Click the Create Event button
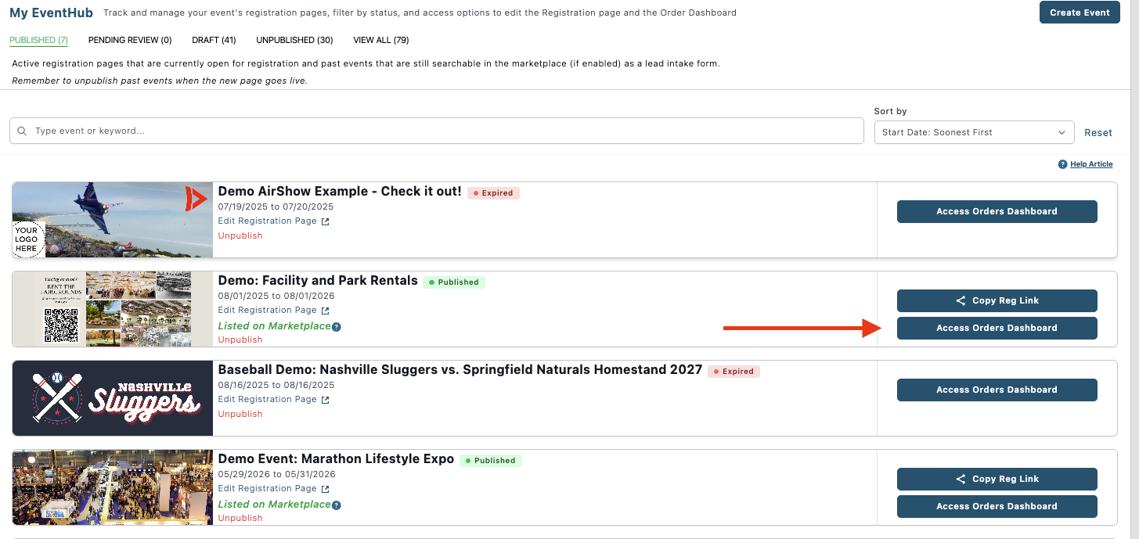 click(x=1080, y=13)
